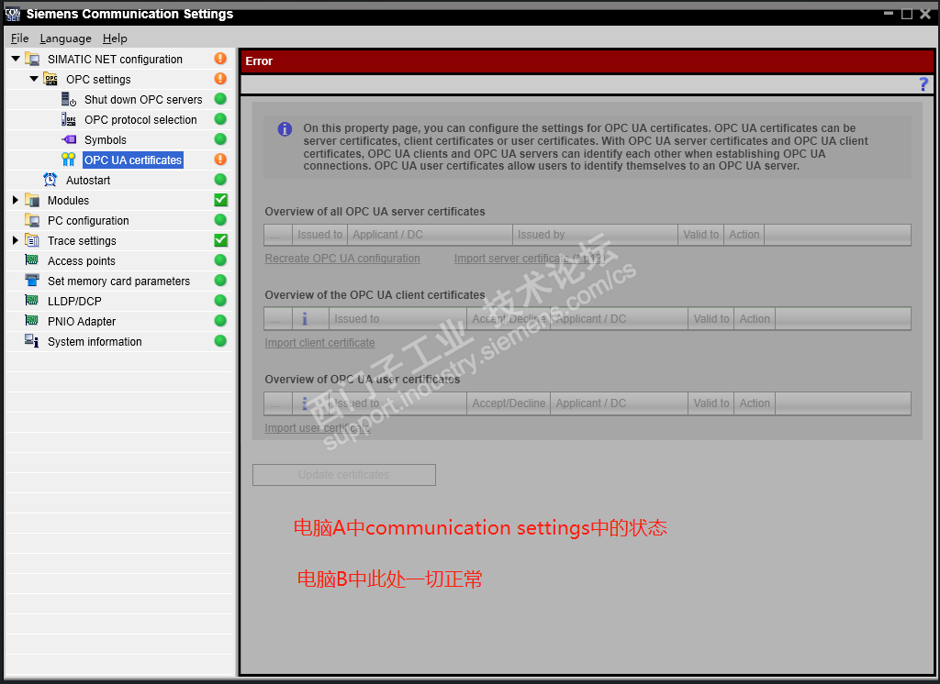Image resolution: width=940 pixels, height=684 pixels.
Task: Click orange warning status beside OPC settings
Action: [220, 79]
